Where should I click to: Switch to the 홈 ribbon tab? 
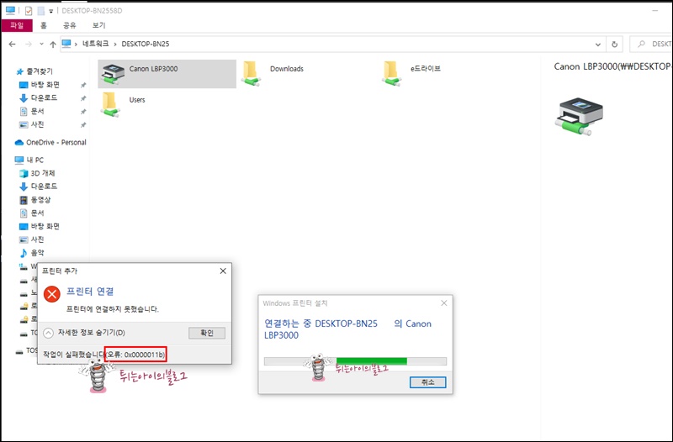point(44,25)
